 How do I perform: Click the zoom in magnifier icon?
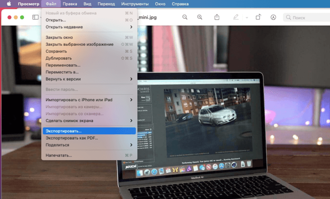click(200, 17)
